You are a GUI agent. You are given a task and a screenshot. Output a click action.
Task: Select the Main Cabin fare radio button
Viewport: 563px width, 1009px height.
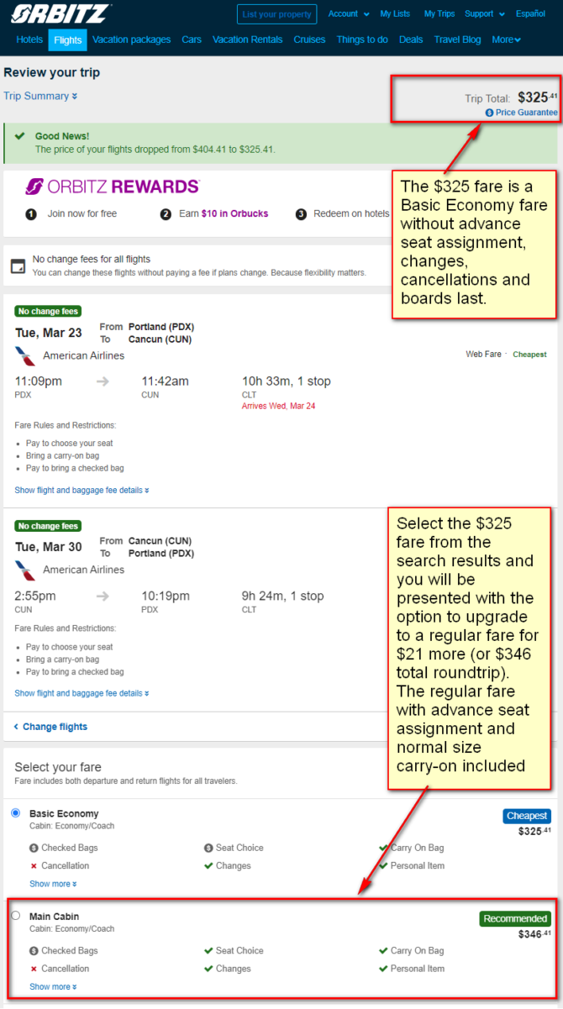coord(16,916)
